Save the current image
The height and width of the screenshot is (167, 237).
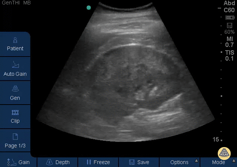click(139, 162)
